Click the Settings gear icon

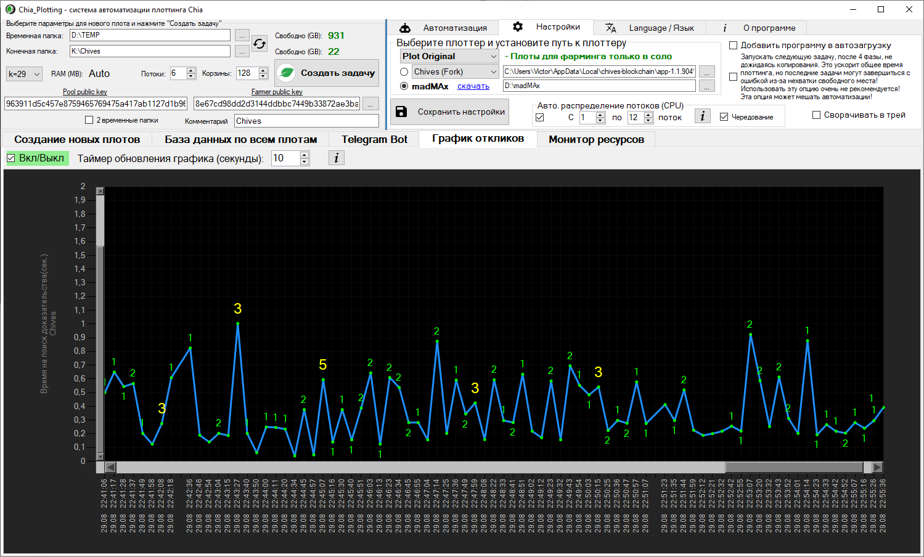pos(518,26)
